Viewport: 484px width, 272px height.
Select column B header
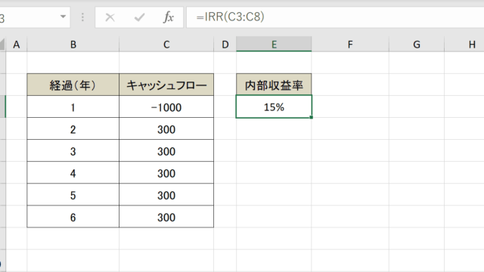[73, 45]
